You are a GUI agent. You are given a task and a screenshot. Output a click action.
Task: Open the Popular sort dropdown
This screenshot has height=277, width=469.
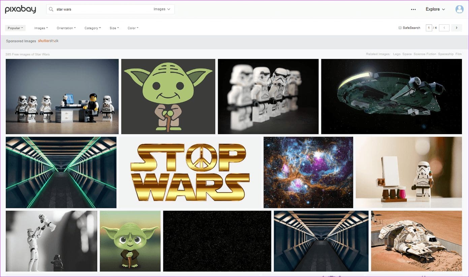15,28
